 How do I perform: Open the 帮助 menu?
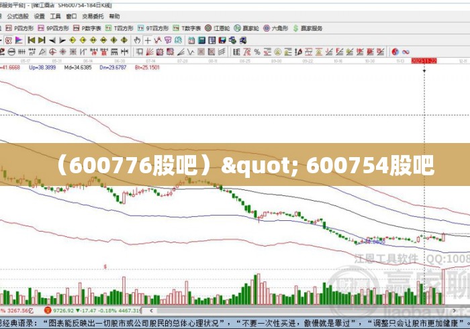(114, 16)
